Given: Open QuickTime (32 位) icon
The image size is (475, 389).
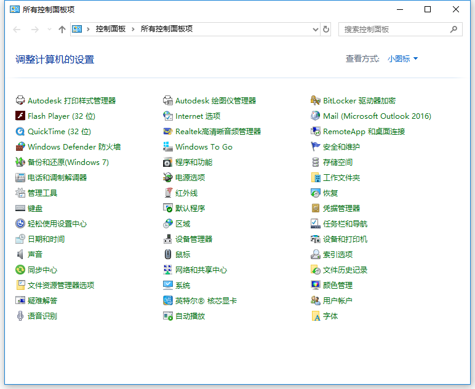Looking at the screenshot, I should click(x=20, y=131).
